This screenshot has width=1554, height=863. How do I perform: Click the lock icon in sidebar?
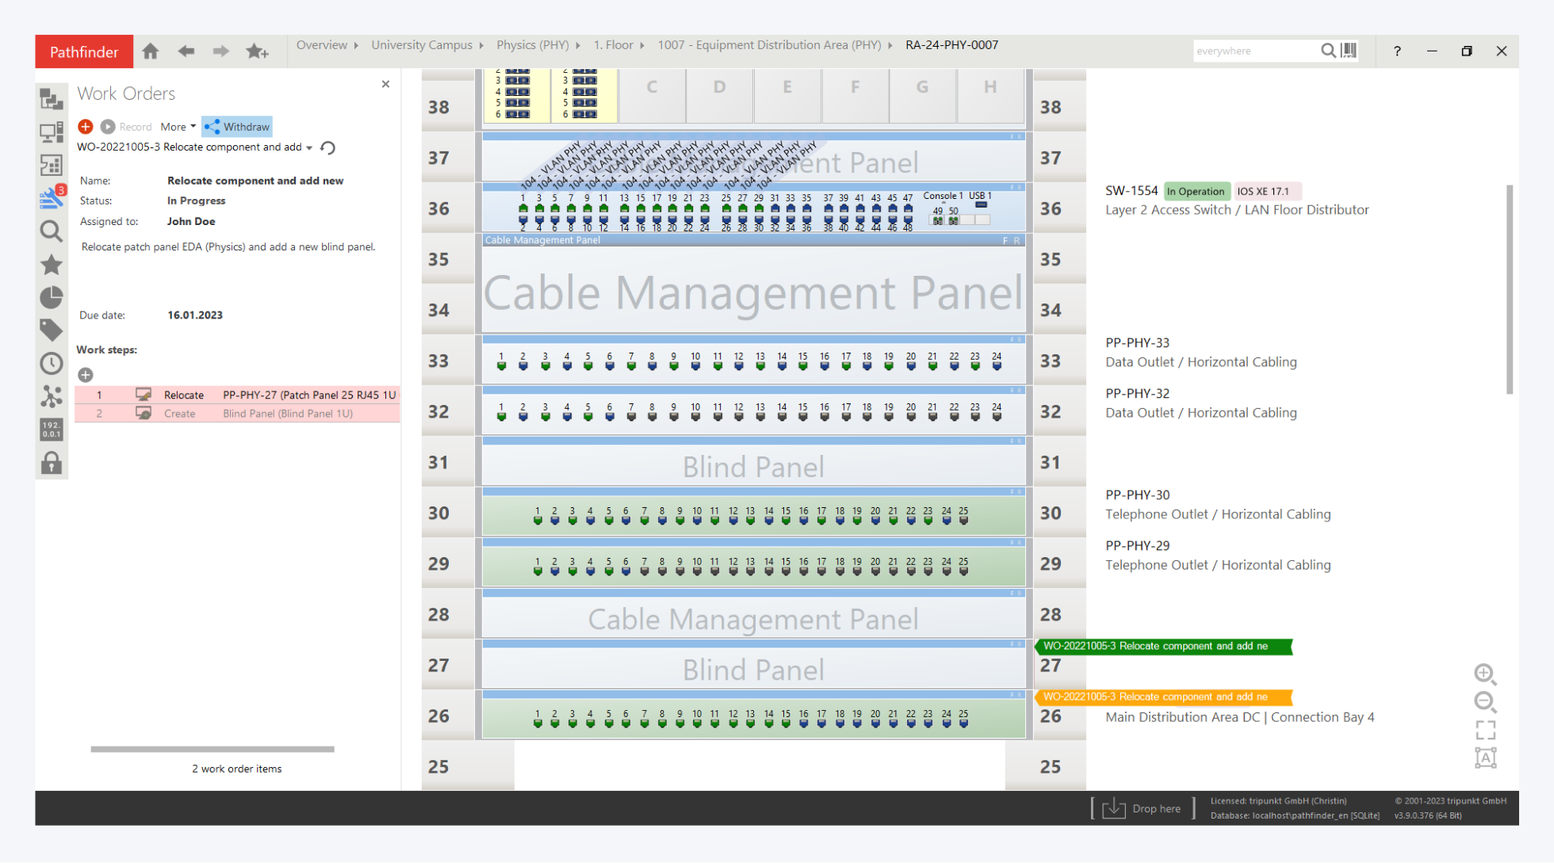pyautogui.click(x=52, y=463)
